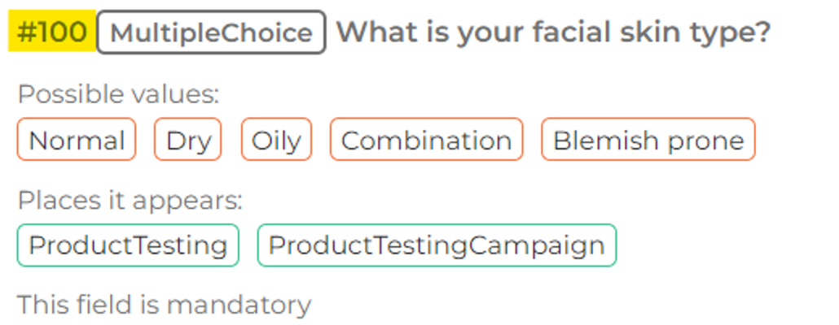
Task: Choose the Blemish prone value tag
Action: coord(648,140)
